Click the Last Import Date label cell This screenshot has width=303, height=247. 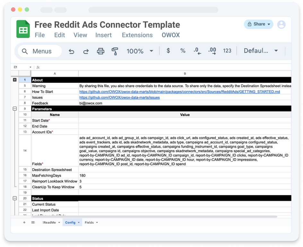pos(55,210)
